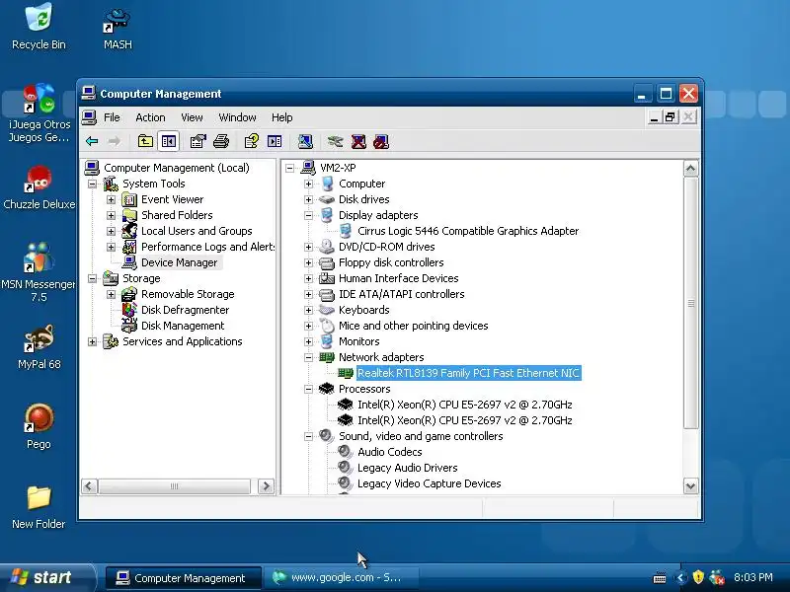790x592 pixels.
Task: Click the Help question-mark toolbar icon
Action: pyautogui.click(x=252, y=141)
